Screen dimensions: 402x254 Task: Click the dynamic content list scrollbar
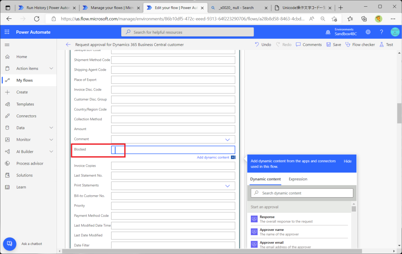(354, 209)
